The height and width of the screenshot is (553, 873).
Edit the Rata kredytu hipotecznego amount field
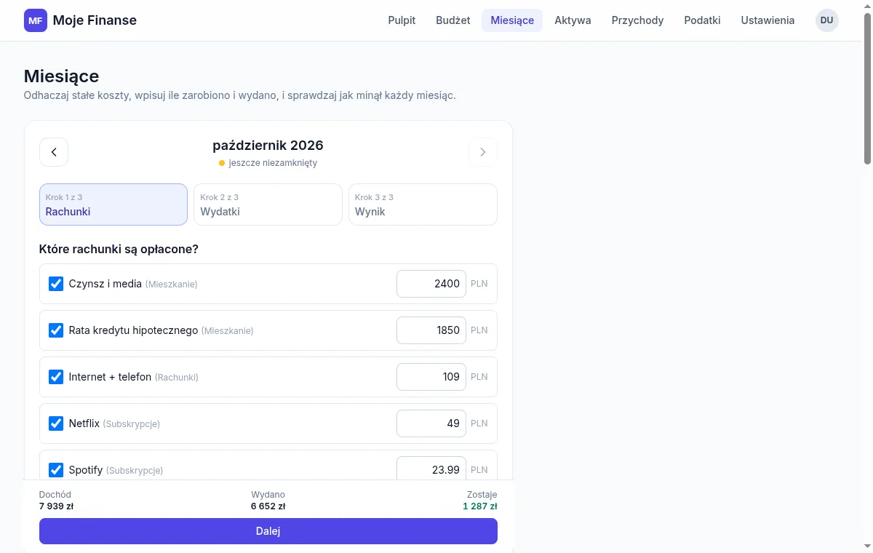431,330
